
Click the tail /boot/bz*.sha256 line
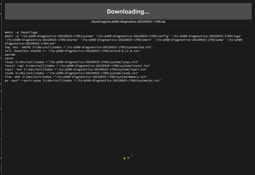[72, 51]
